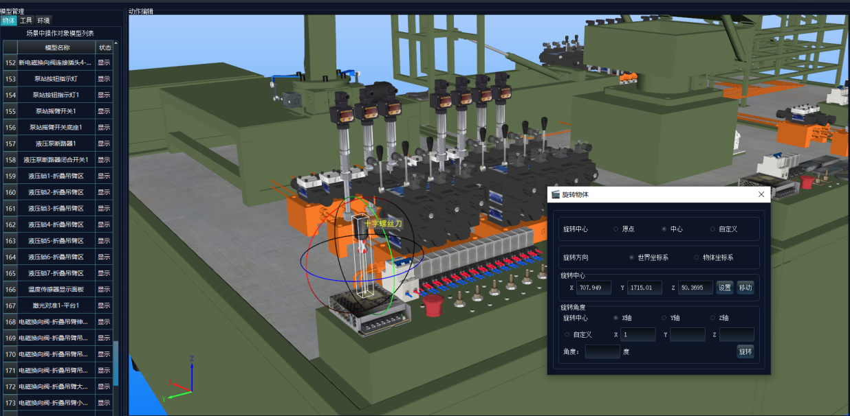Select row 157 液压泵断路器1 in list
The image size is (850, 416).
[56, 143]
